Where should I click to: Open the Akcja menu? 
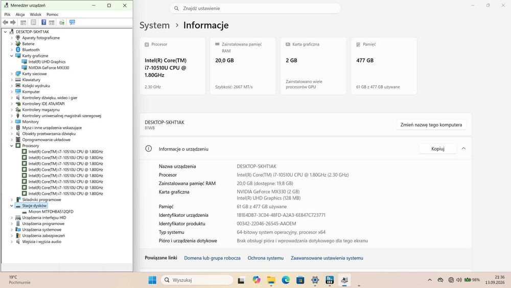click(20, 14)
